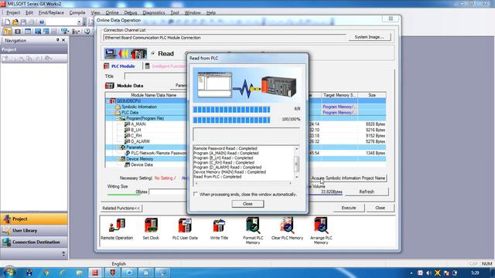Click the log list vertical scrollbar
Viewport: 495px width, 278px height.
point(296,163)
